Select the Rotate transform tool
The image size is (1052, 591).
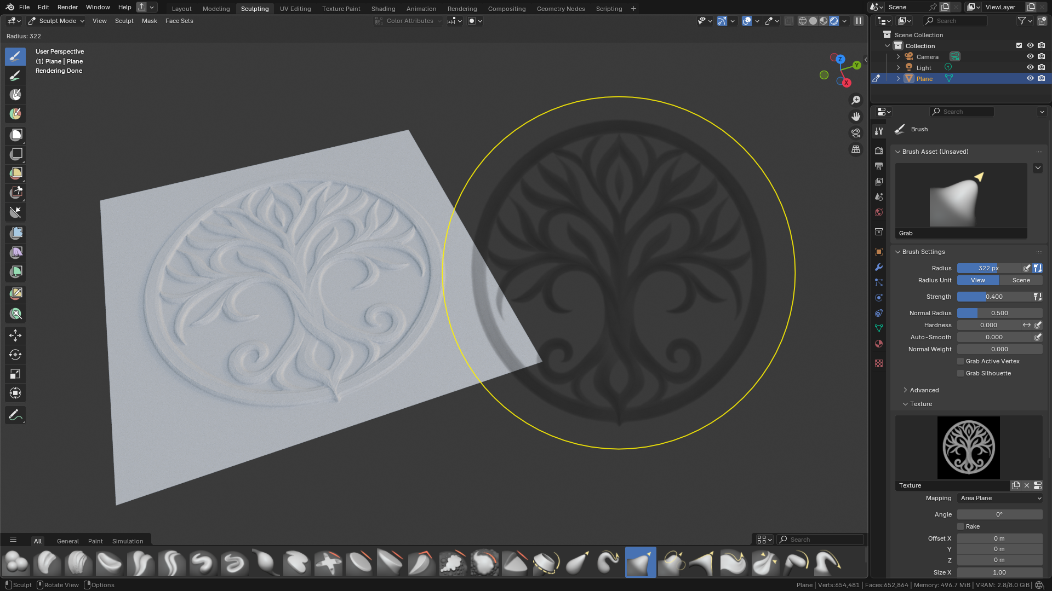pyautogui.click(x=15, y=355)
